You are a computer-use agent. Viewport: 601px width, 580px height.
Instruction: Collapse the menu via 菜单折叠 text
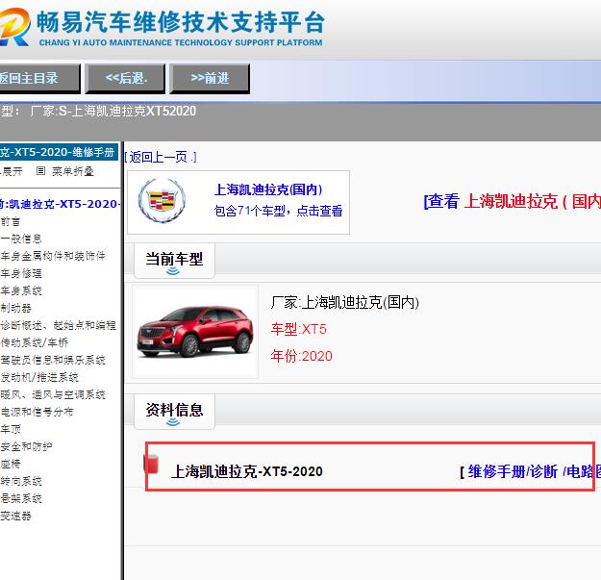73,171
